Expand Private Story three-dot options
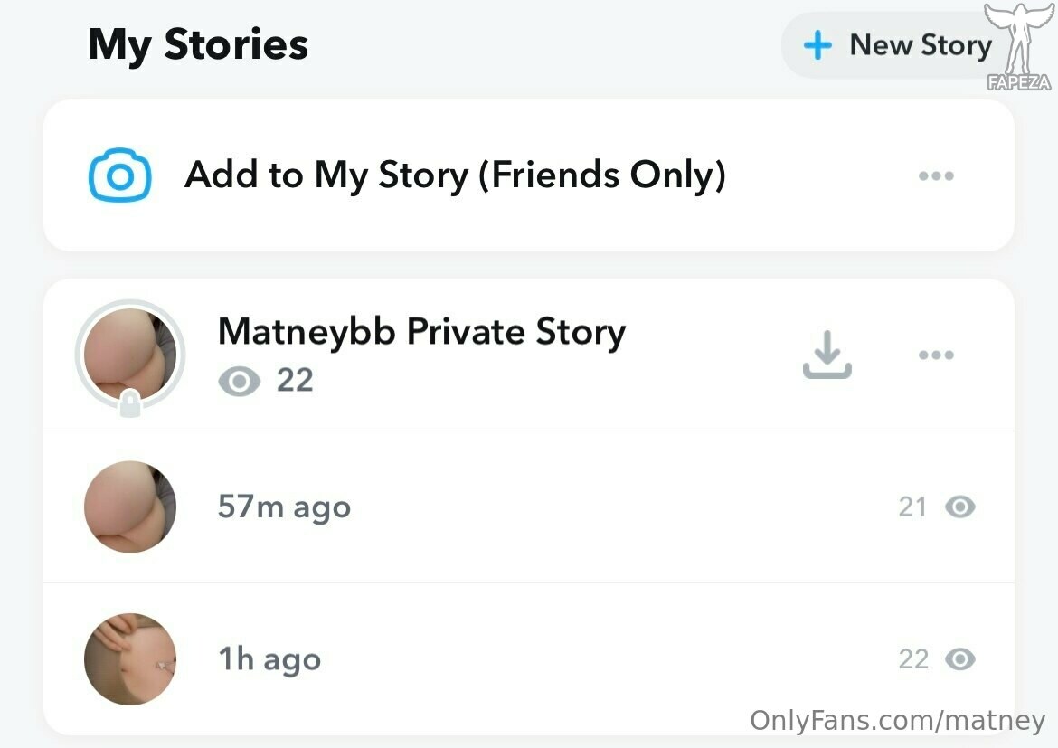This screenshot has width=1058, height=748. tap(936, 355)
